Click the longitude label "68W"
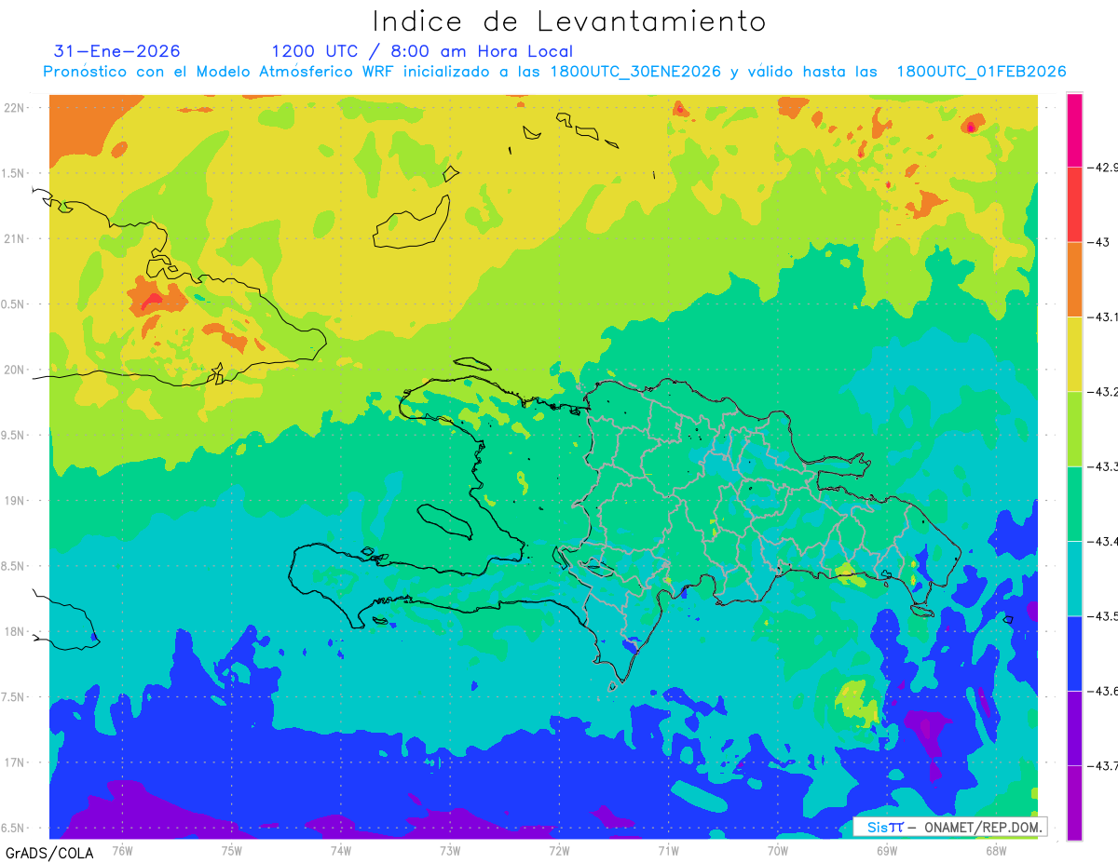This screenshot has width=1118, height=863. pyautogui.click(x=996, y=850)
